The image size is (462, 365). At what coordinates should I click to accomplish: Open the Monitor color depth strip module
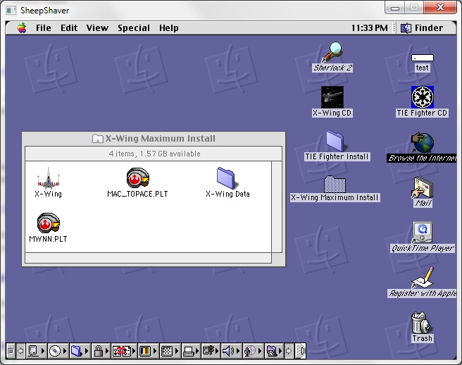click(x=148, y=351)
